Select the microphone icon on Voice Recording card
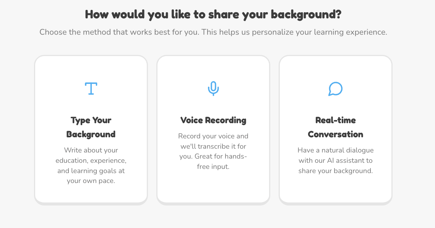The width and height of the screenshot is (435, 228). coord(213,88)
